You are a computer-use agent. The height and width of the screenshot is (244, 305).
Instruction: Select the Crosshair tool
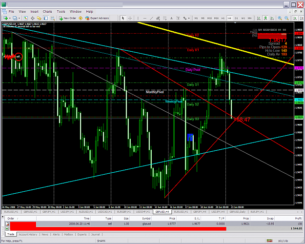point(130,18)
